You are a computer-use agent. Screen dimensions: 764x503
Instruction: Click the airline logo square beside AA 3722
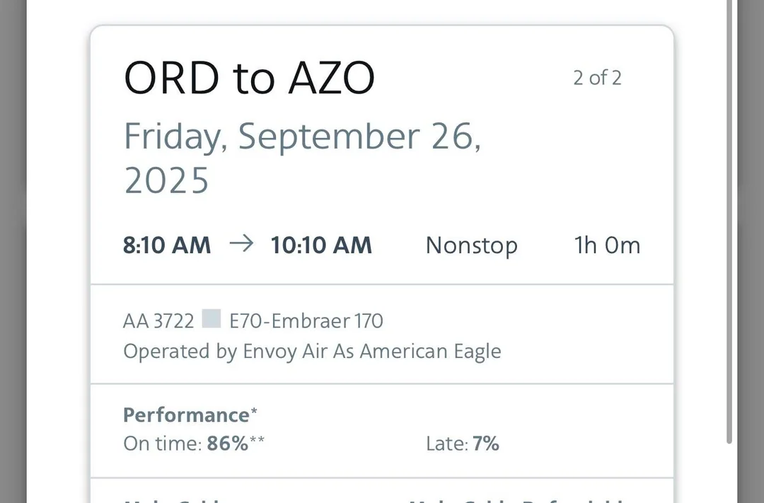point(212,320)
